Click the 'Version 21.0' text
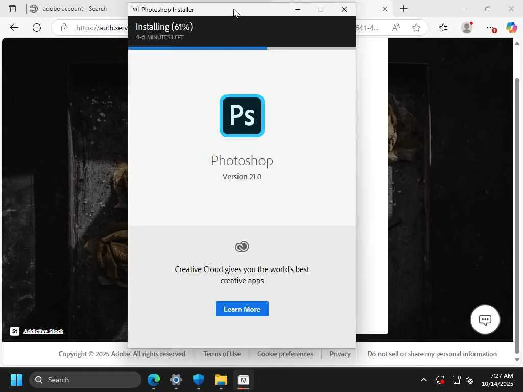 click(x=242, y=176)
